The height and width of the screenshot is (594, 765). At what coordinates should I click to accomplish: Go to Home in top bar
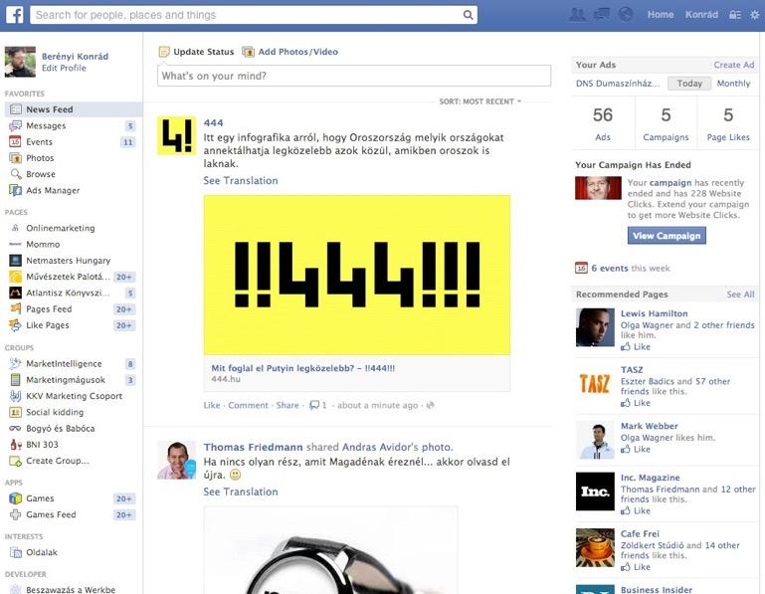(661, 15)
